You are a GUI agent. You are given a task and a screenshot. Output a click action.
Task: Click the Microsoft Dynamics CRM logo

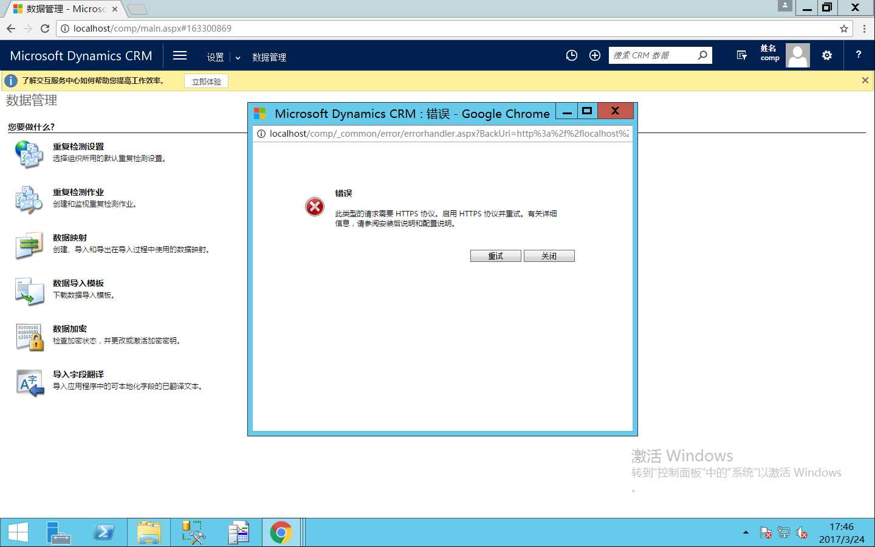81,56
